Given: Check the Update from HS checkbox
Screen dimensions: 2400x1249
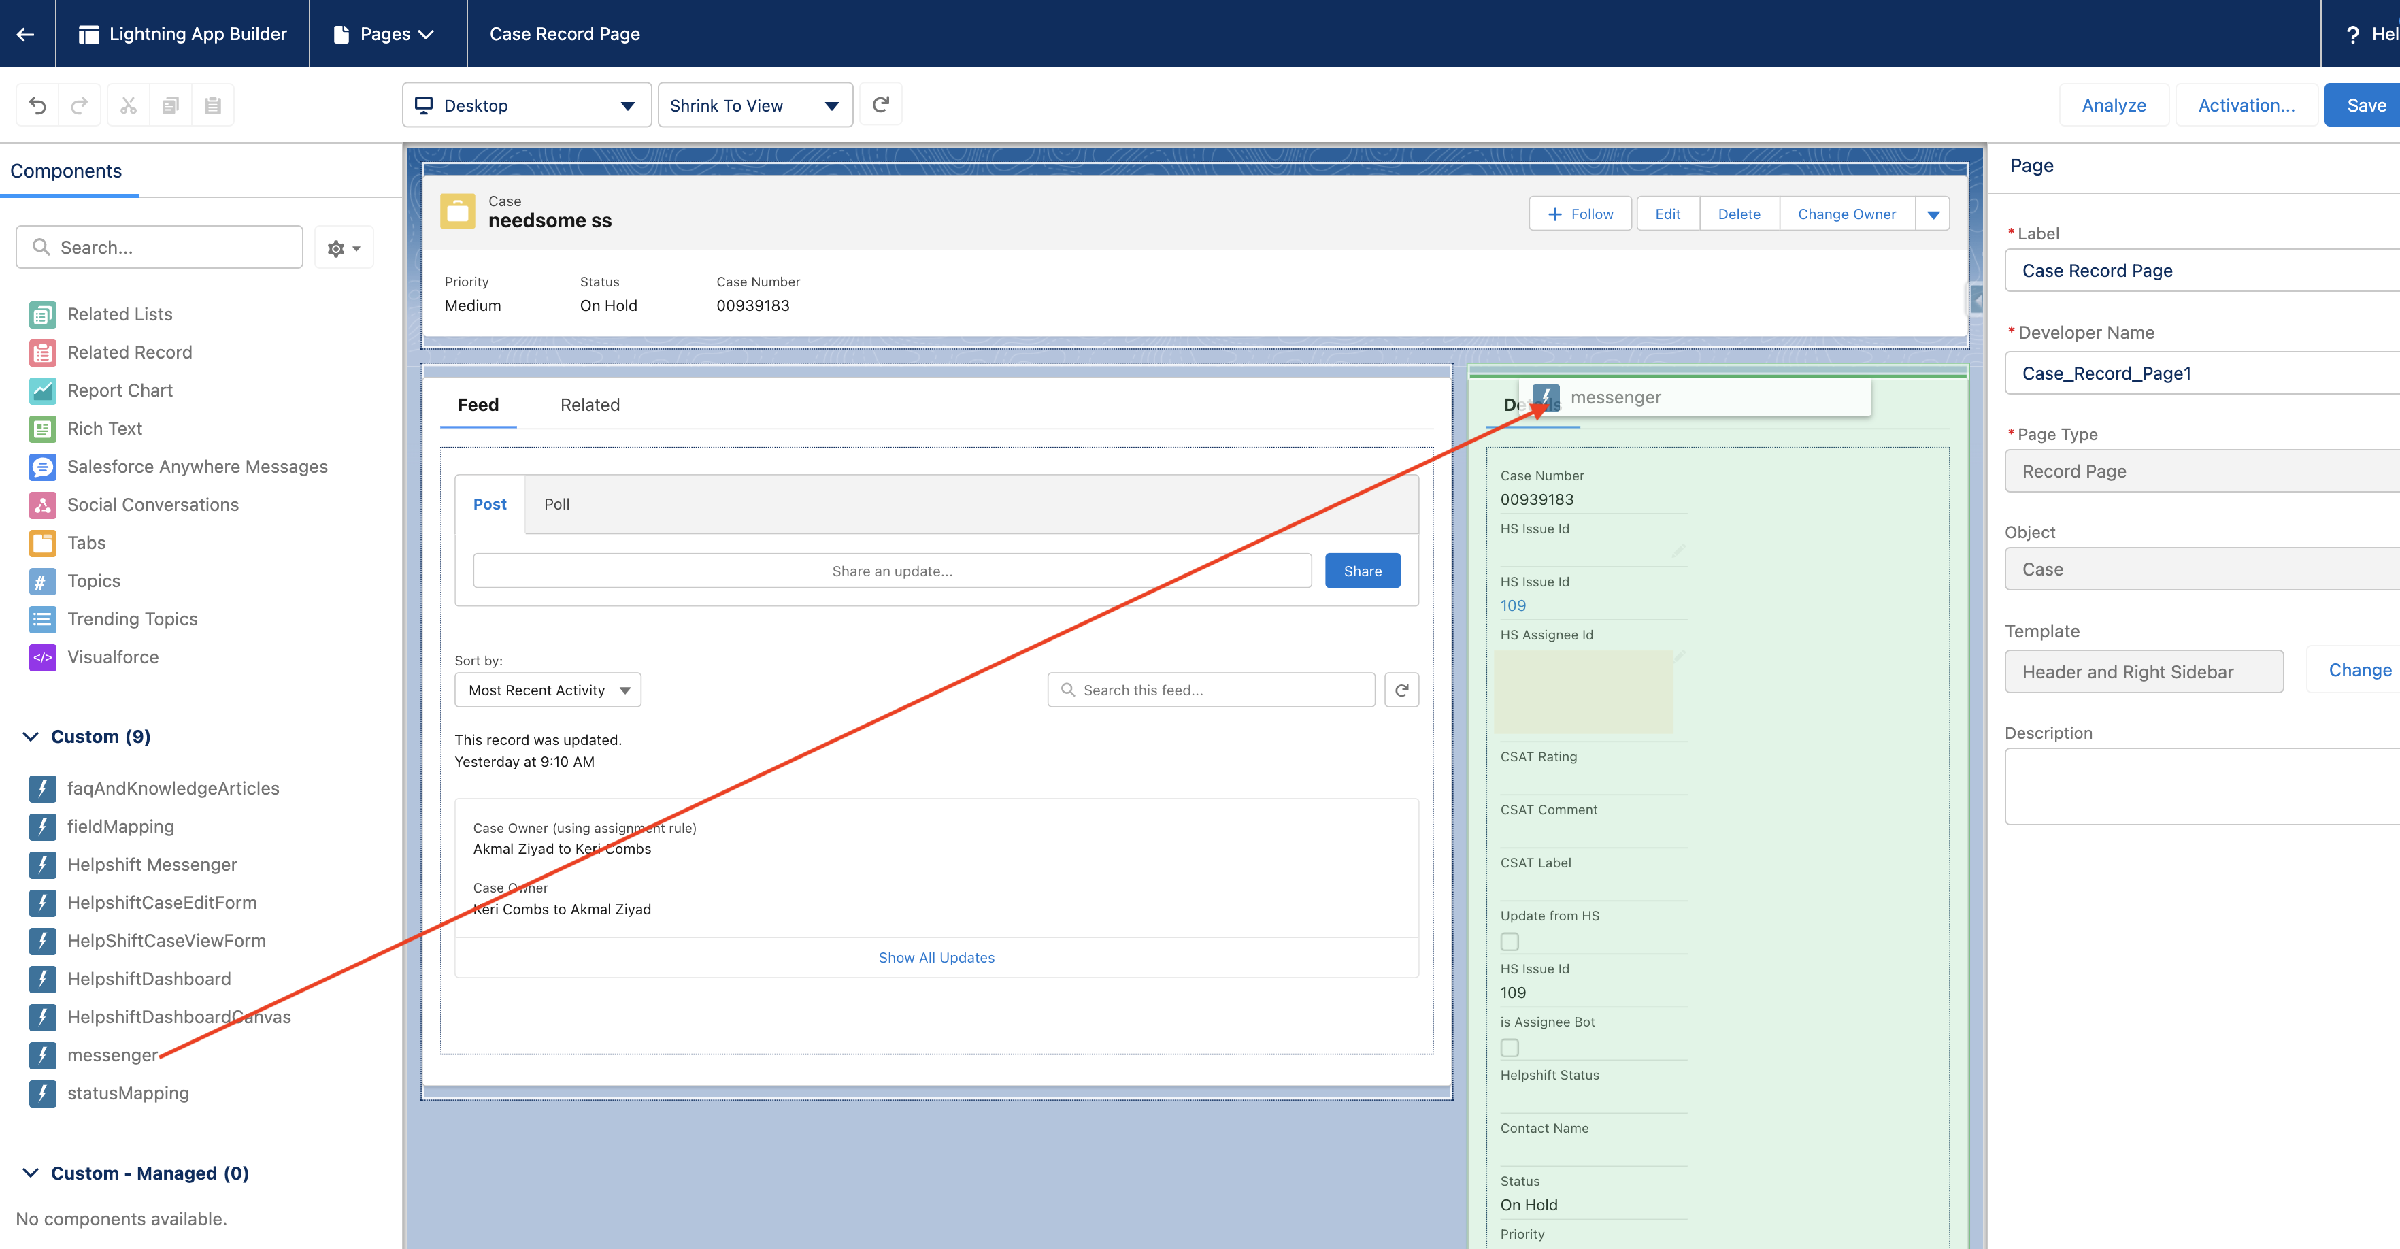Looking at the screenshot, I should tap(1510, 942).
